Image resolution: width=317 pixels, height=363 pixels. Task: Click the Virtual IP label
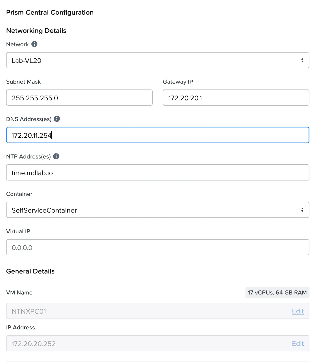(18, 231)
